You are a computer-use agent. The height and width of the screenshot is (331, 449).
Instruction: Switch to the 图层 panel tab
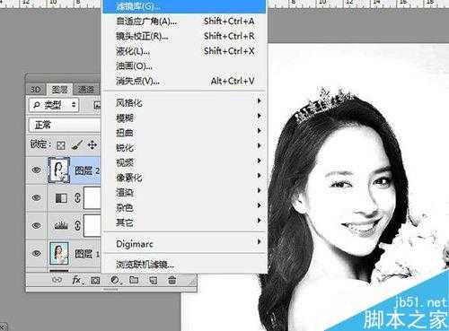[59, 90]
